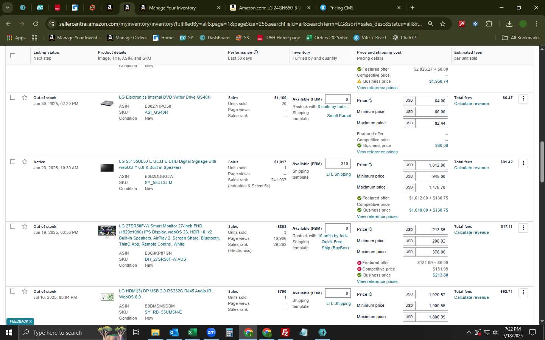
Task: Click price sync icon for GS40N row
Action: (370, 100)
